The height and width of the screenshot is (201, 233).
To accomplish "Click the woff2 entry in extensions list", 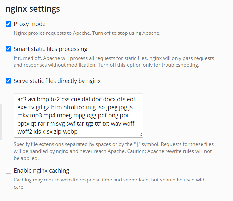I will point(25,132).
